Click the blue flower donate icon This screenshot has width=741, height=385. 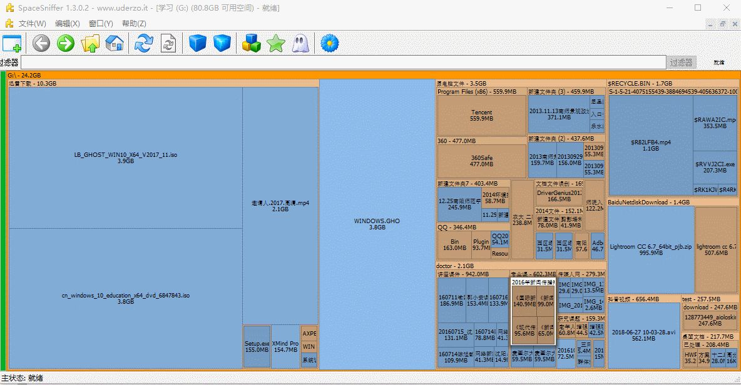329,43
